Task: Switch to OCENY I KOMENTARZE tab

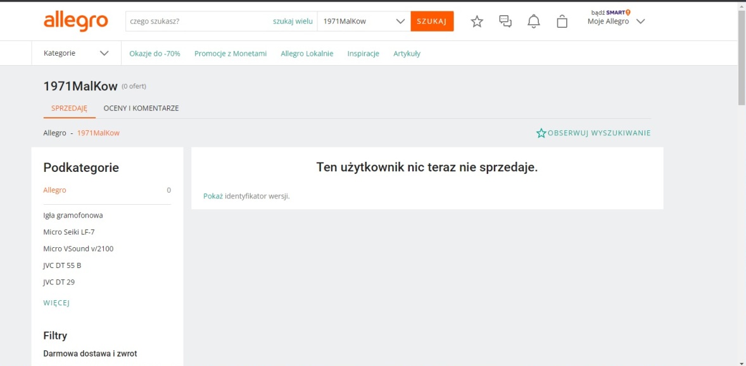Action: pos(141,108)
